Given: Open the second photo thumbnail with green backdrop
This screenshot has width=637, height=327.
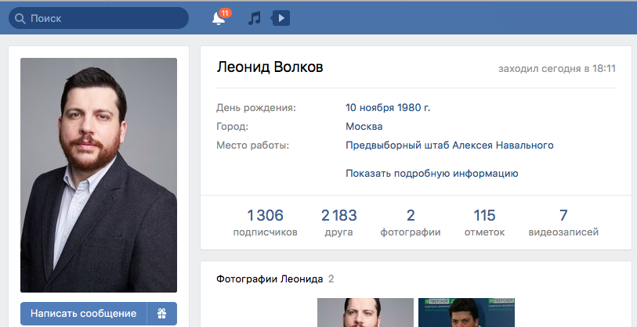Looking at the screenshot, I should pyautogui.click(x=465, y=313).
